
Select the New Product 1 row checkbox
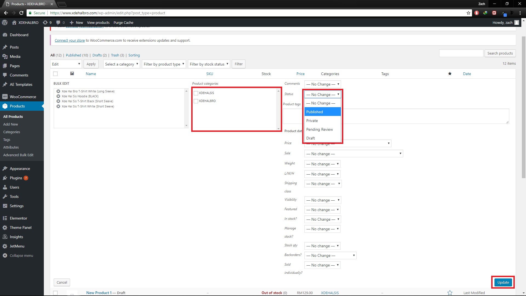click(x=55, y=293)
